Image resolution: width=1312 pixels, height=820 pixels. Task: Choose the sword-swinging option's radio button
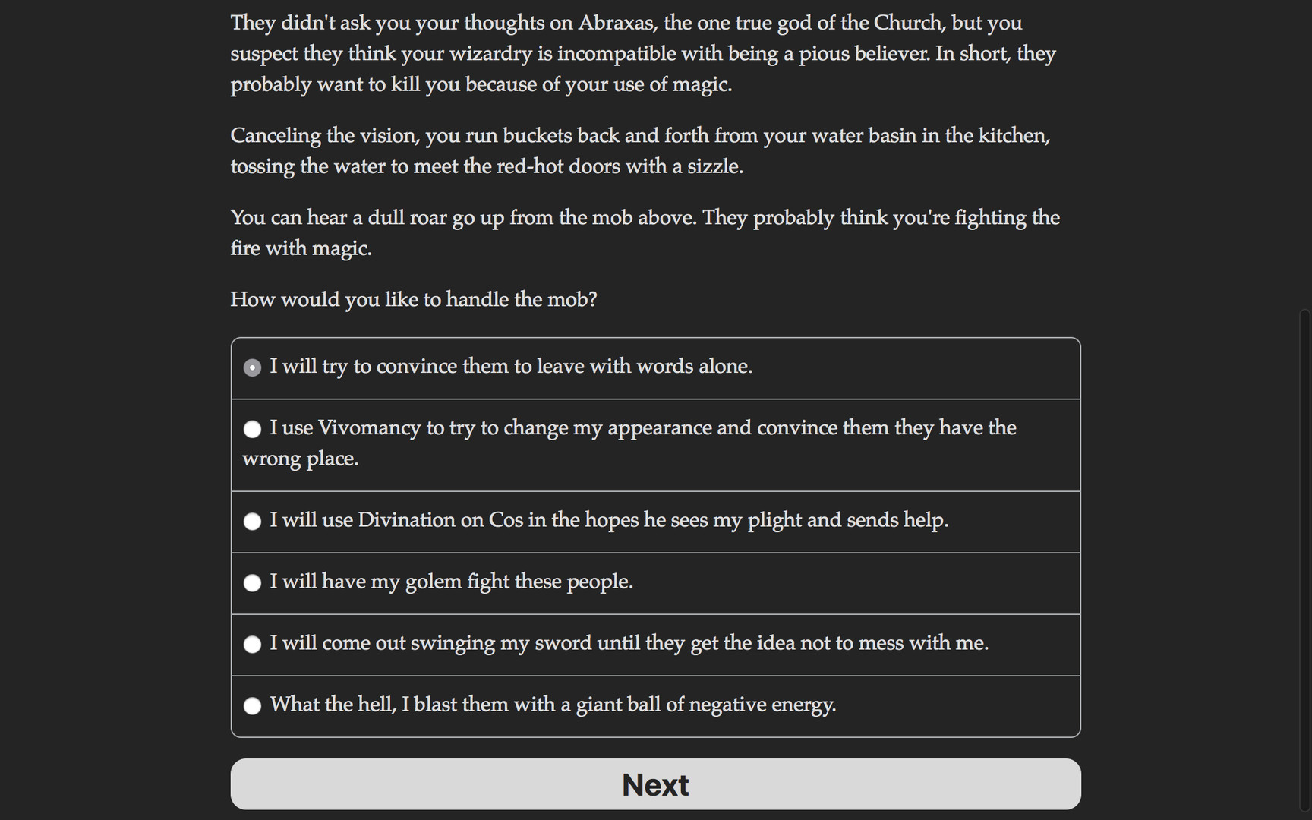(x=251, y=645)
